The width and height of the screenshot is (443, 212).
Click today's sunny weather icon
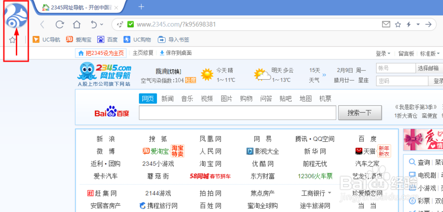[207, 74]
